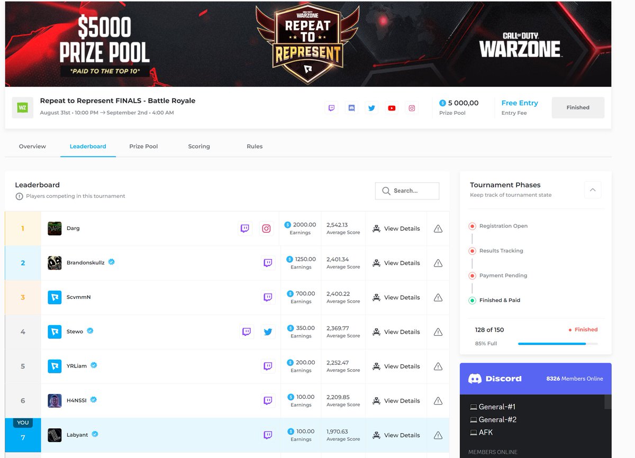Open the tournament's Instagram icon

[412, 107]
